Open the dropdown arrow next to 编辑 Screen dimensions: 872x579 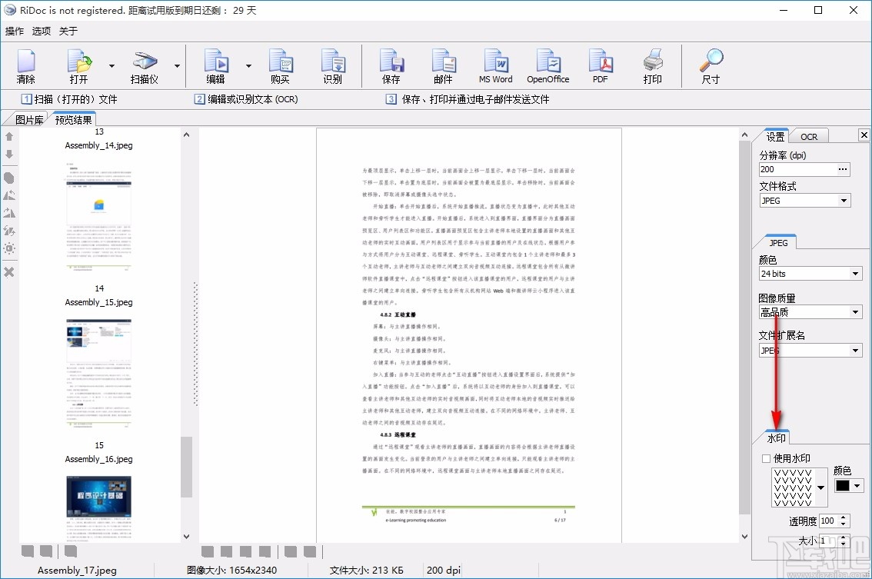[x=248, y=66]
